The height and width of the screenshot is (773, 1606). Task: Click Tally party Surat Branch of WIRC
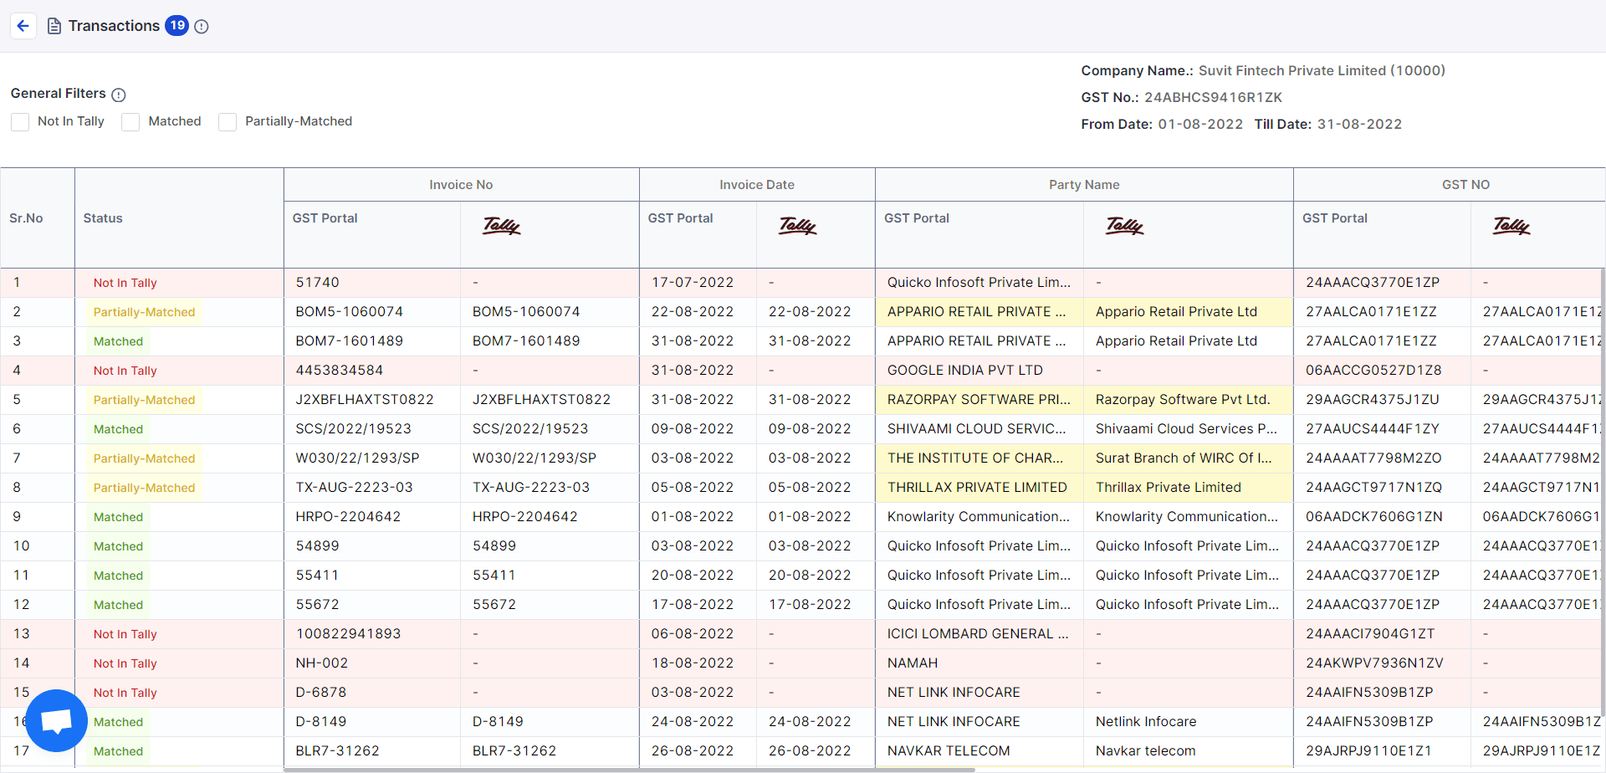[1184, 458]
